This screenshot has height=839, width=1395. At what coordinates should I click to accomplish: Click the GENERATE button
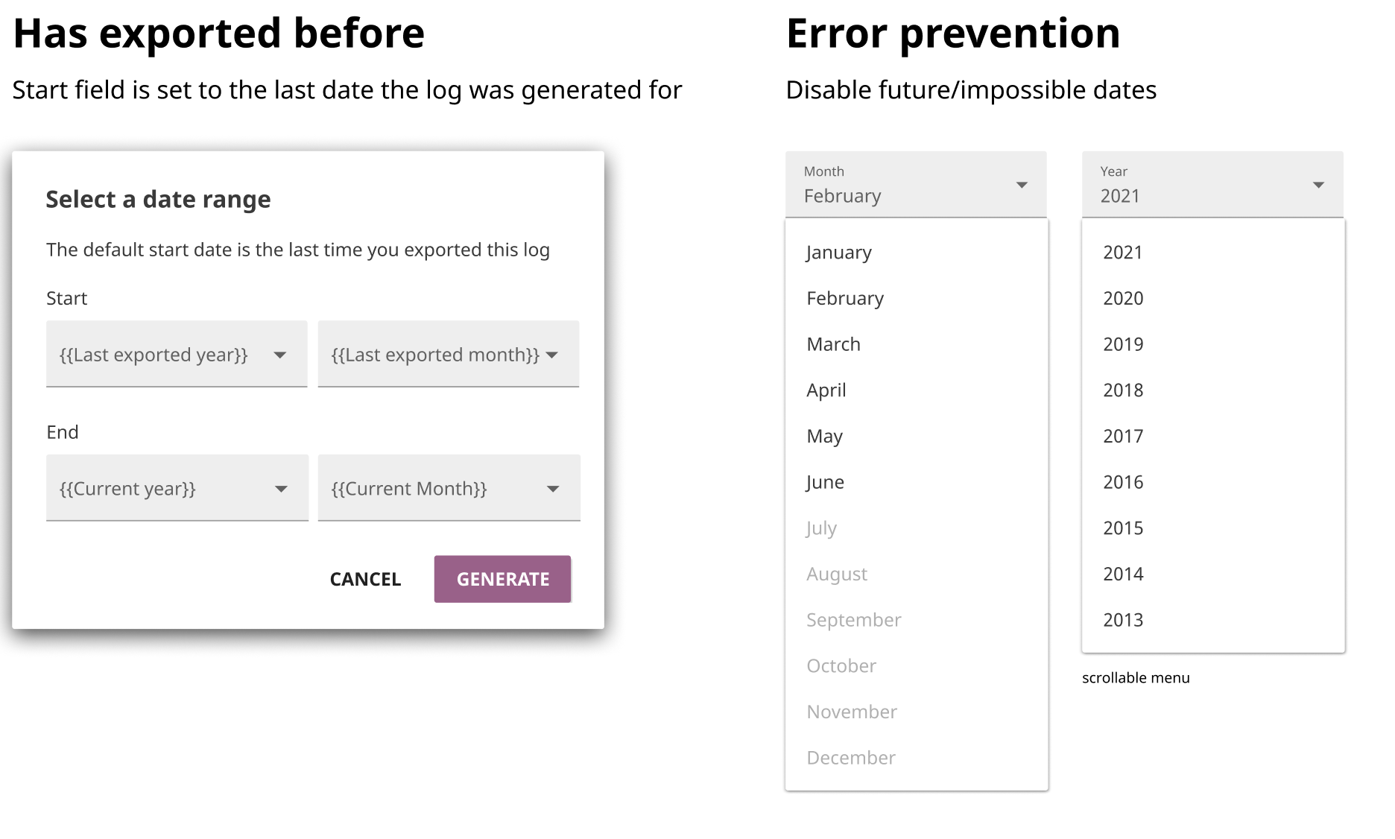[502, 579]
